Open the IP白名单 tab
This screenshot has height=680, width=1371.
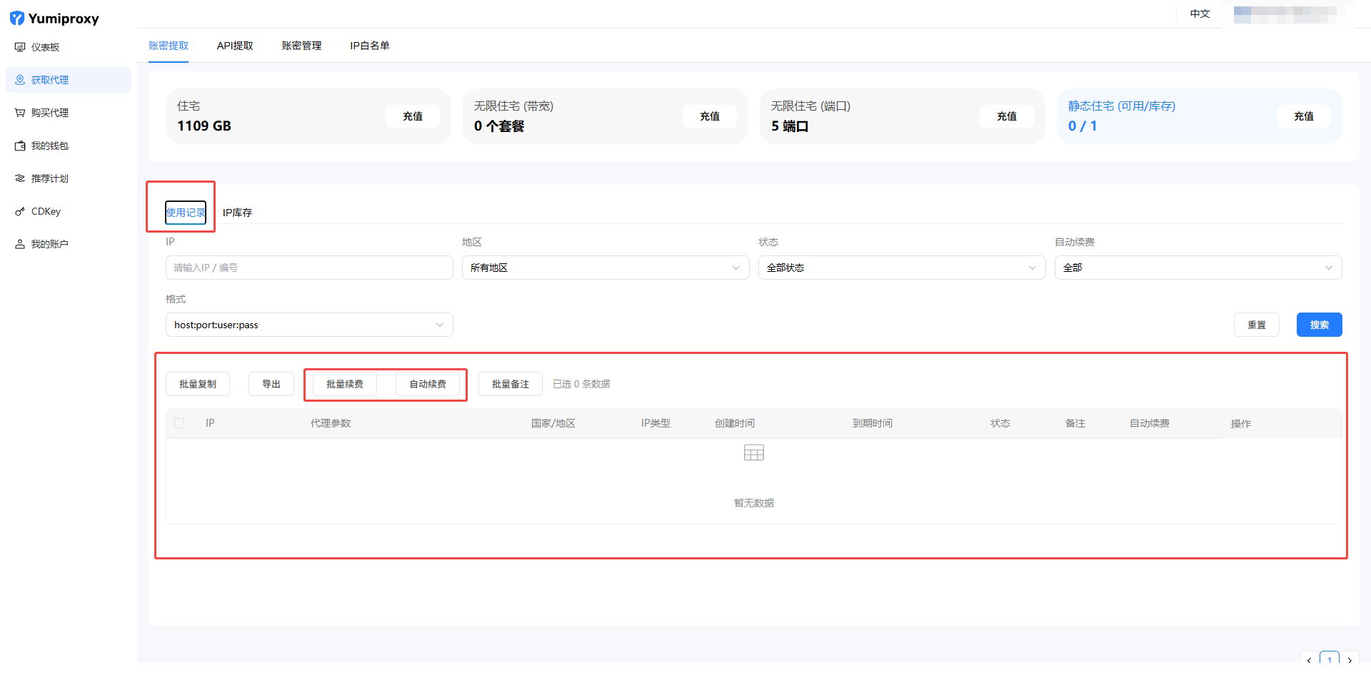click(x=370, y=46)
